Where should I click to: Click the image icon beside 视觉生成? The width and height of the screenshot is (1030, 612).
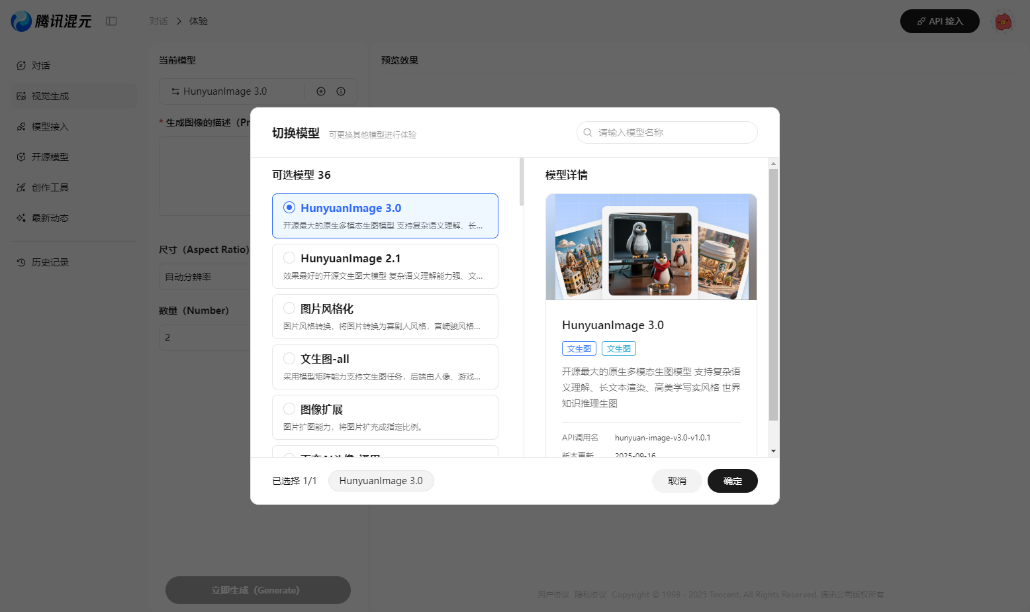coord(21,96)
